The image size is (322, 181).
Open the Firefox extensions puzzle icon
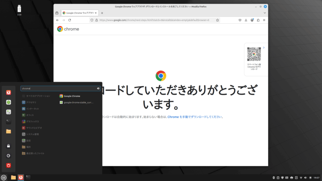tap(258, 20)
